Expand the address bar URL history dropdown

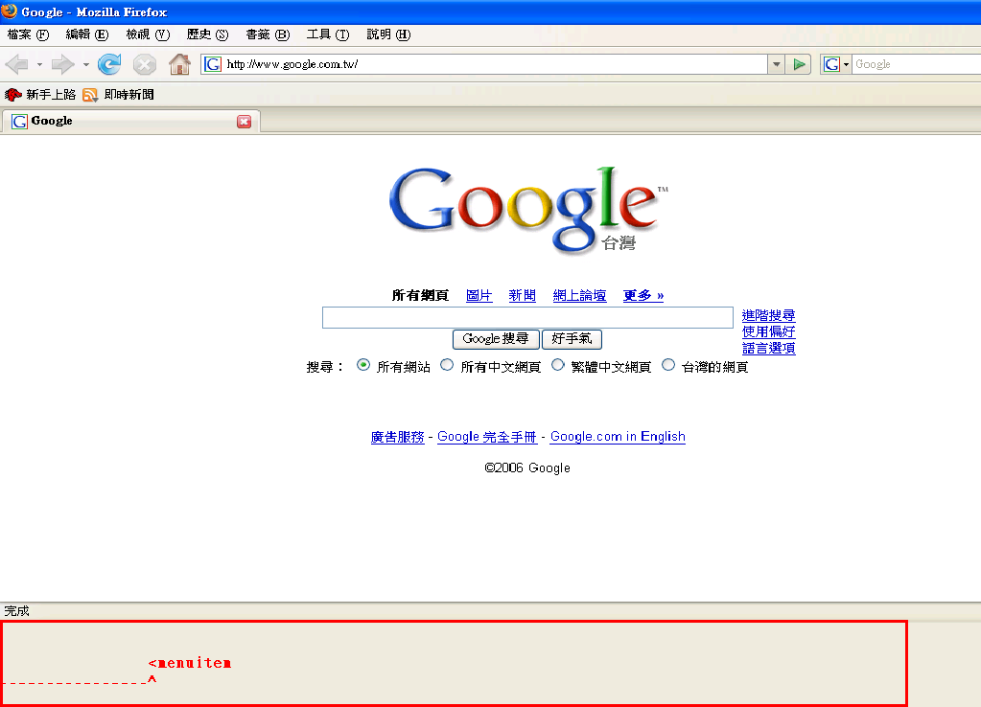(777, 64)
